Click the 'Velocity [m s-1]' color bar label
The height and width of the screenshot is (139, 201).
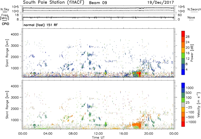[198, 105]
